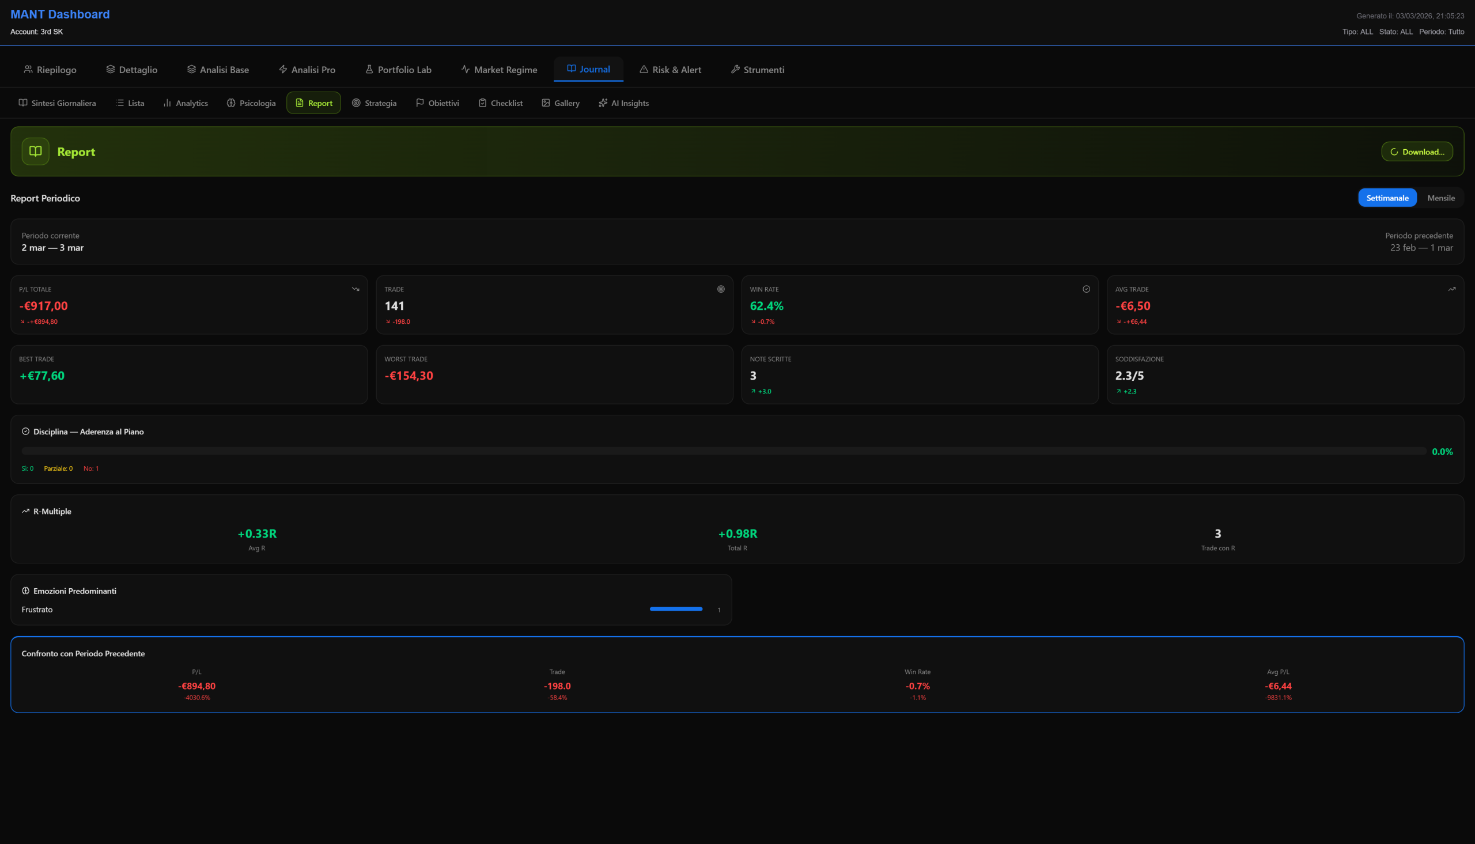Click the check icon beside Disciplina heading
The width and height of the screenshot is (1475, 844).
click(25, 432)
